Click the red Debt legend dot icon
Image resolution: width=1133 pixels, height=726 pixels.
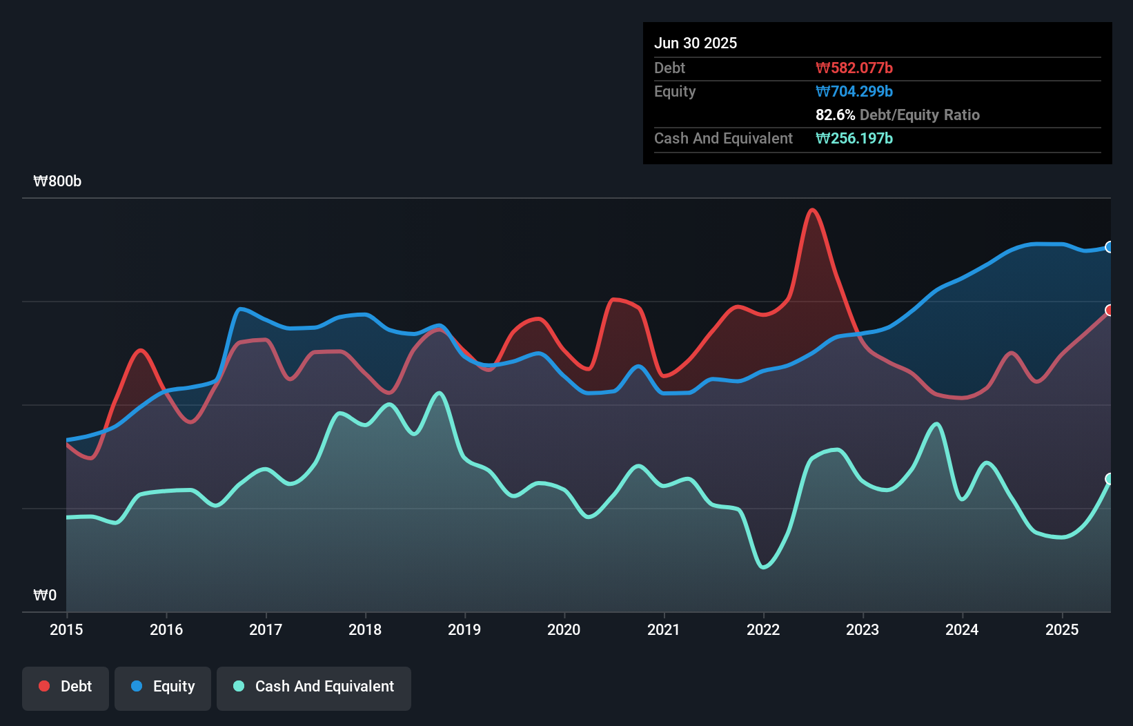[x=43, y=686]
